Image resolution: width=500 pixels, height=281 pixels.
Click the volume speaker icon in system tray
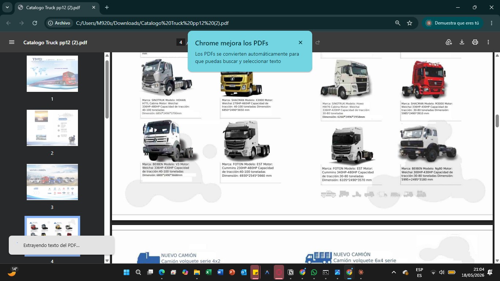pyautogui.click(x=441, y=272)
